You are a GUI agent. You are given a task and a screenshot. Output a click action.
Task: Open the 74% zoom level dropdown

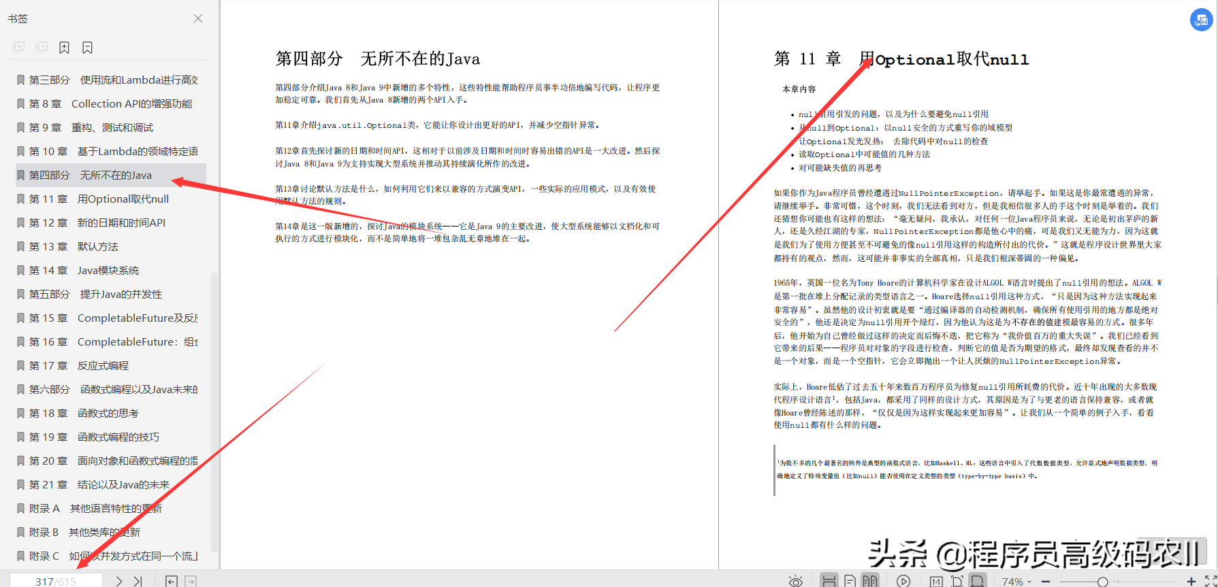(x=1016, y=582)
